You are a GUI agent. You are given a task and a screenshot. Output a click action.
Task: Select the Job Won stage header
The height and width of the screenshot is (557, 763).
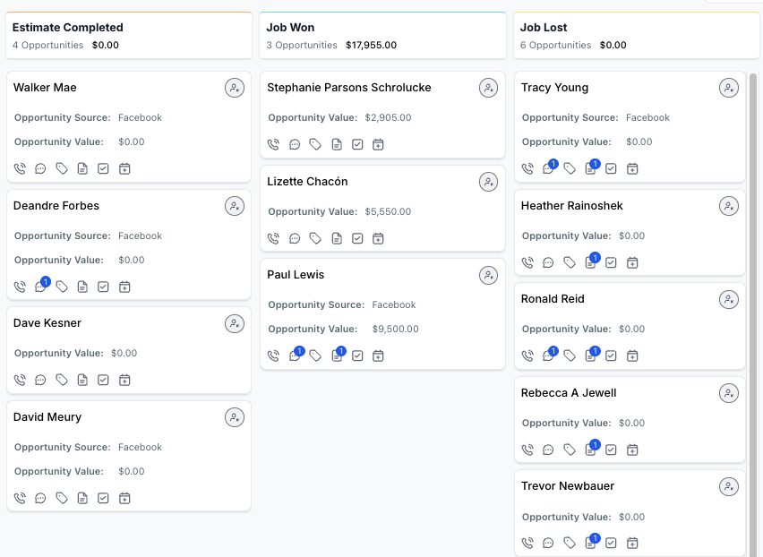click(x=383, y=36)
